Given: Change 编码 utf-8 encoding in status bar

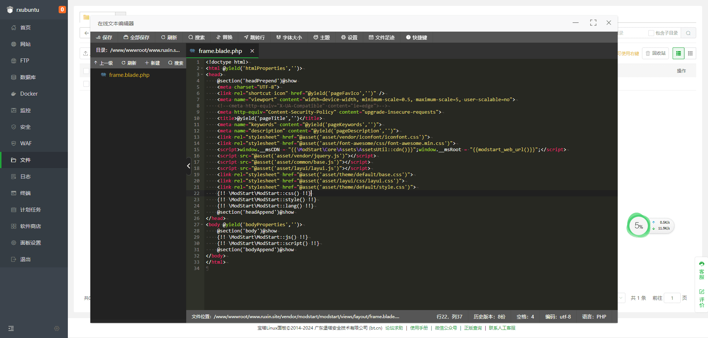Looking at the screenshot, I should coord(558,317).
